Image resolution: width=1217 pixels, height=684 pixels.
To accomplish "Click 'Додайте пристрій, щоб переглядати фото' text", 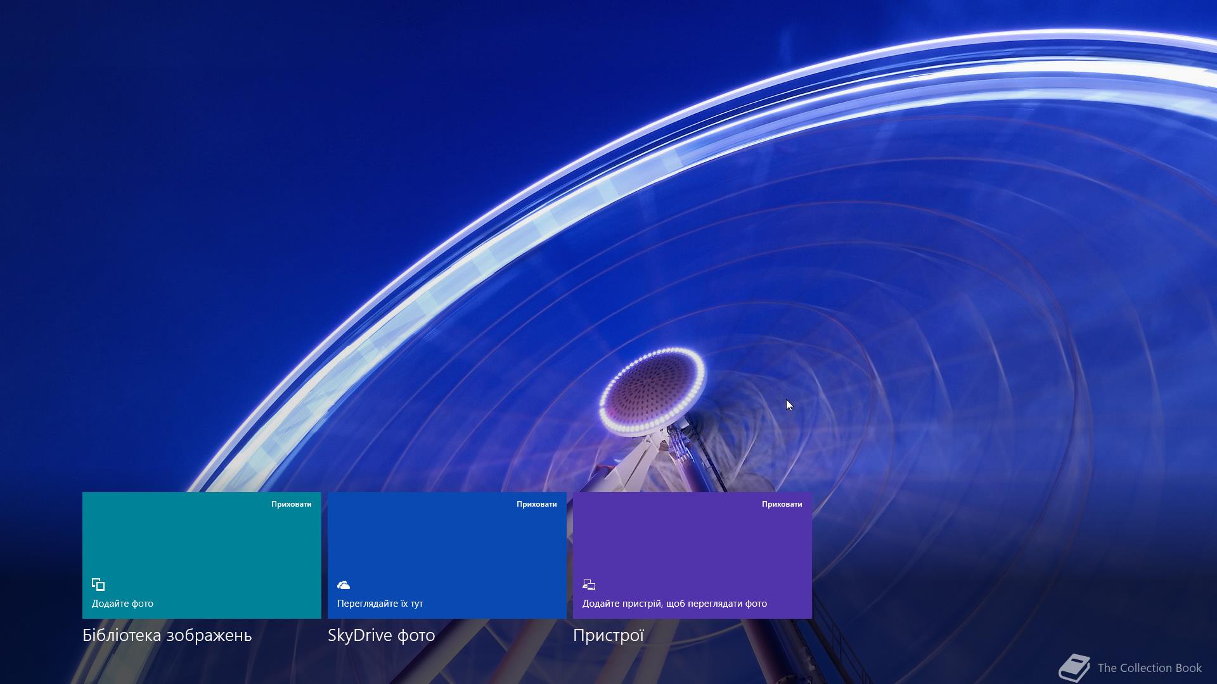I will (x=674, y=604).
